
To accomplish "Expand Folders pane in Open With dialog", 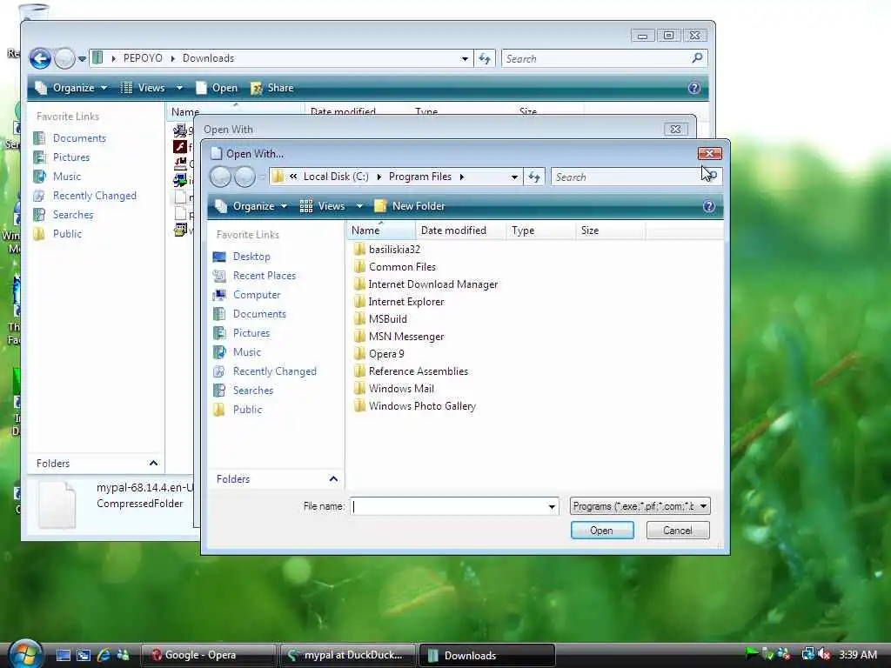I will pos(333,479).
